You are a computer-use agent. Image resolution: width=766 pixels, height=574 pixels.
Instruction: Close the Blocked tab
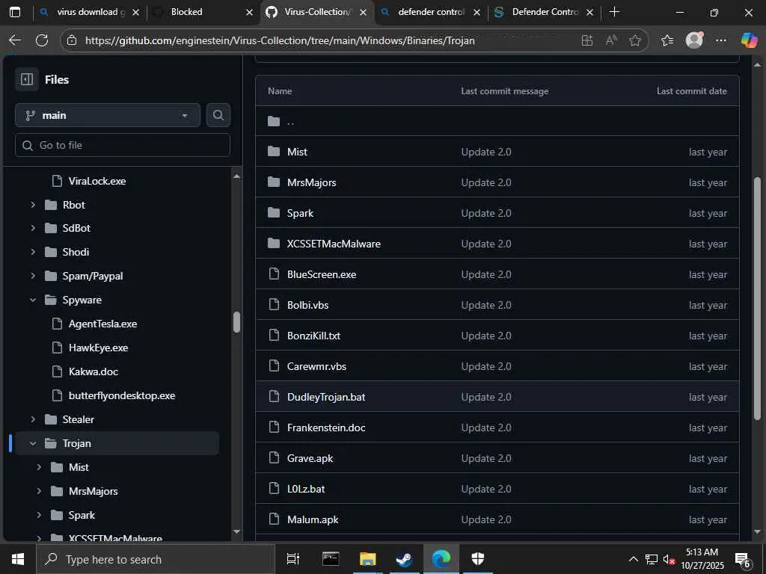(x=249, y=12)
